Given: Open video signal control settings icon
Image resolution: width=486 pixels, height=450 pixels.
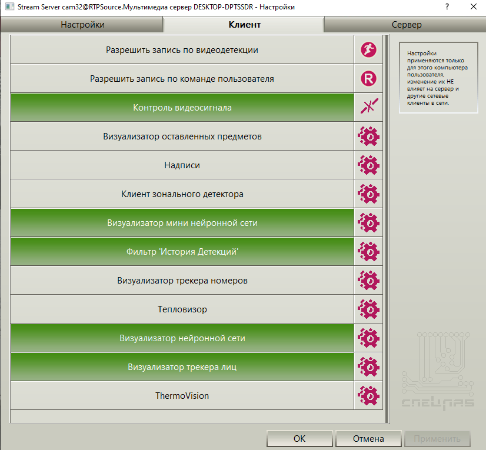Looking at the screenshot, I should click(x=368, y=107).
